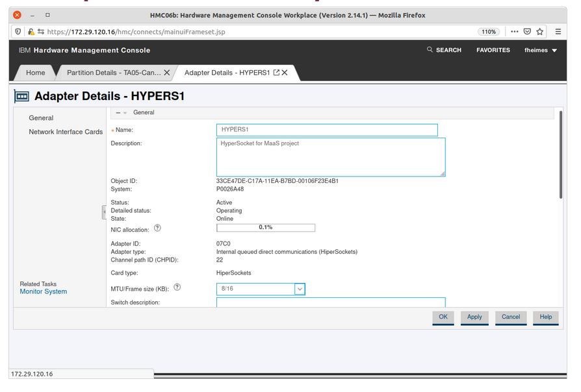Viewport: 581px width, 392px height.
Task: Open the Firefox hamburger menu
Action: coord(558,31)
